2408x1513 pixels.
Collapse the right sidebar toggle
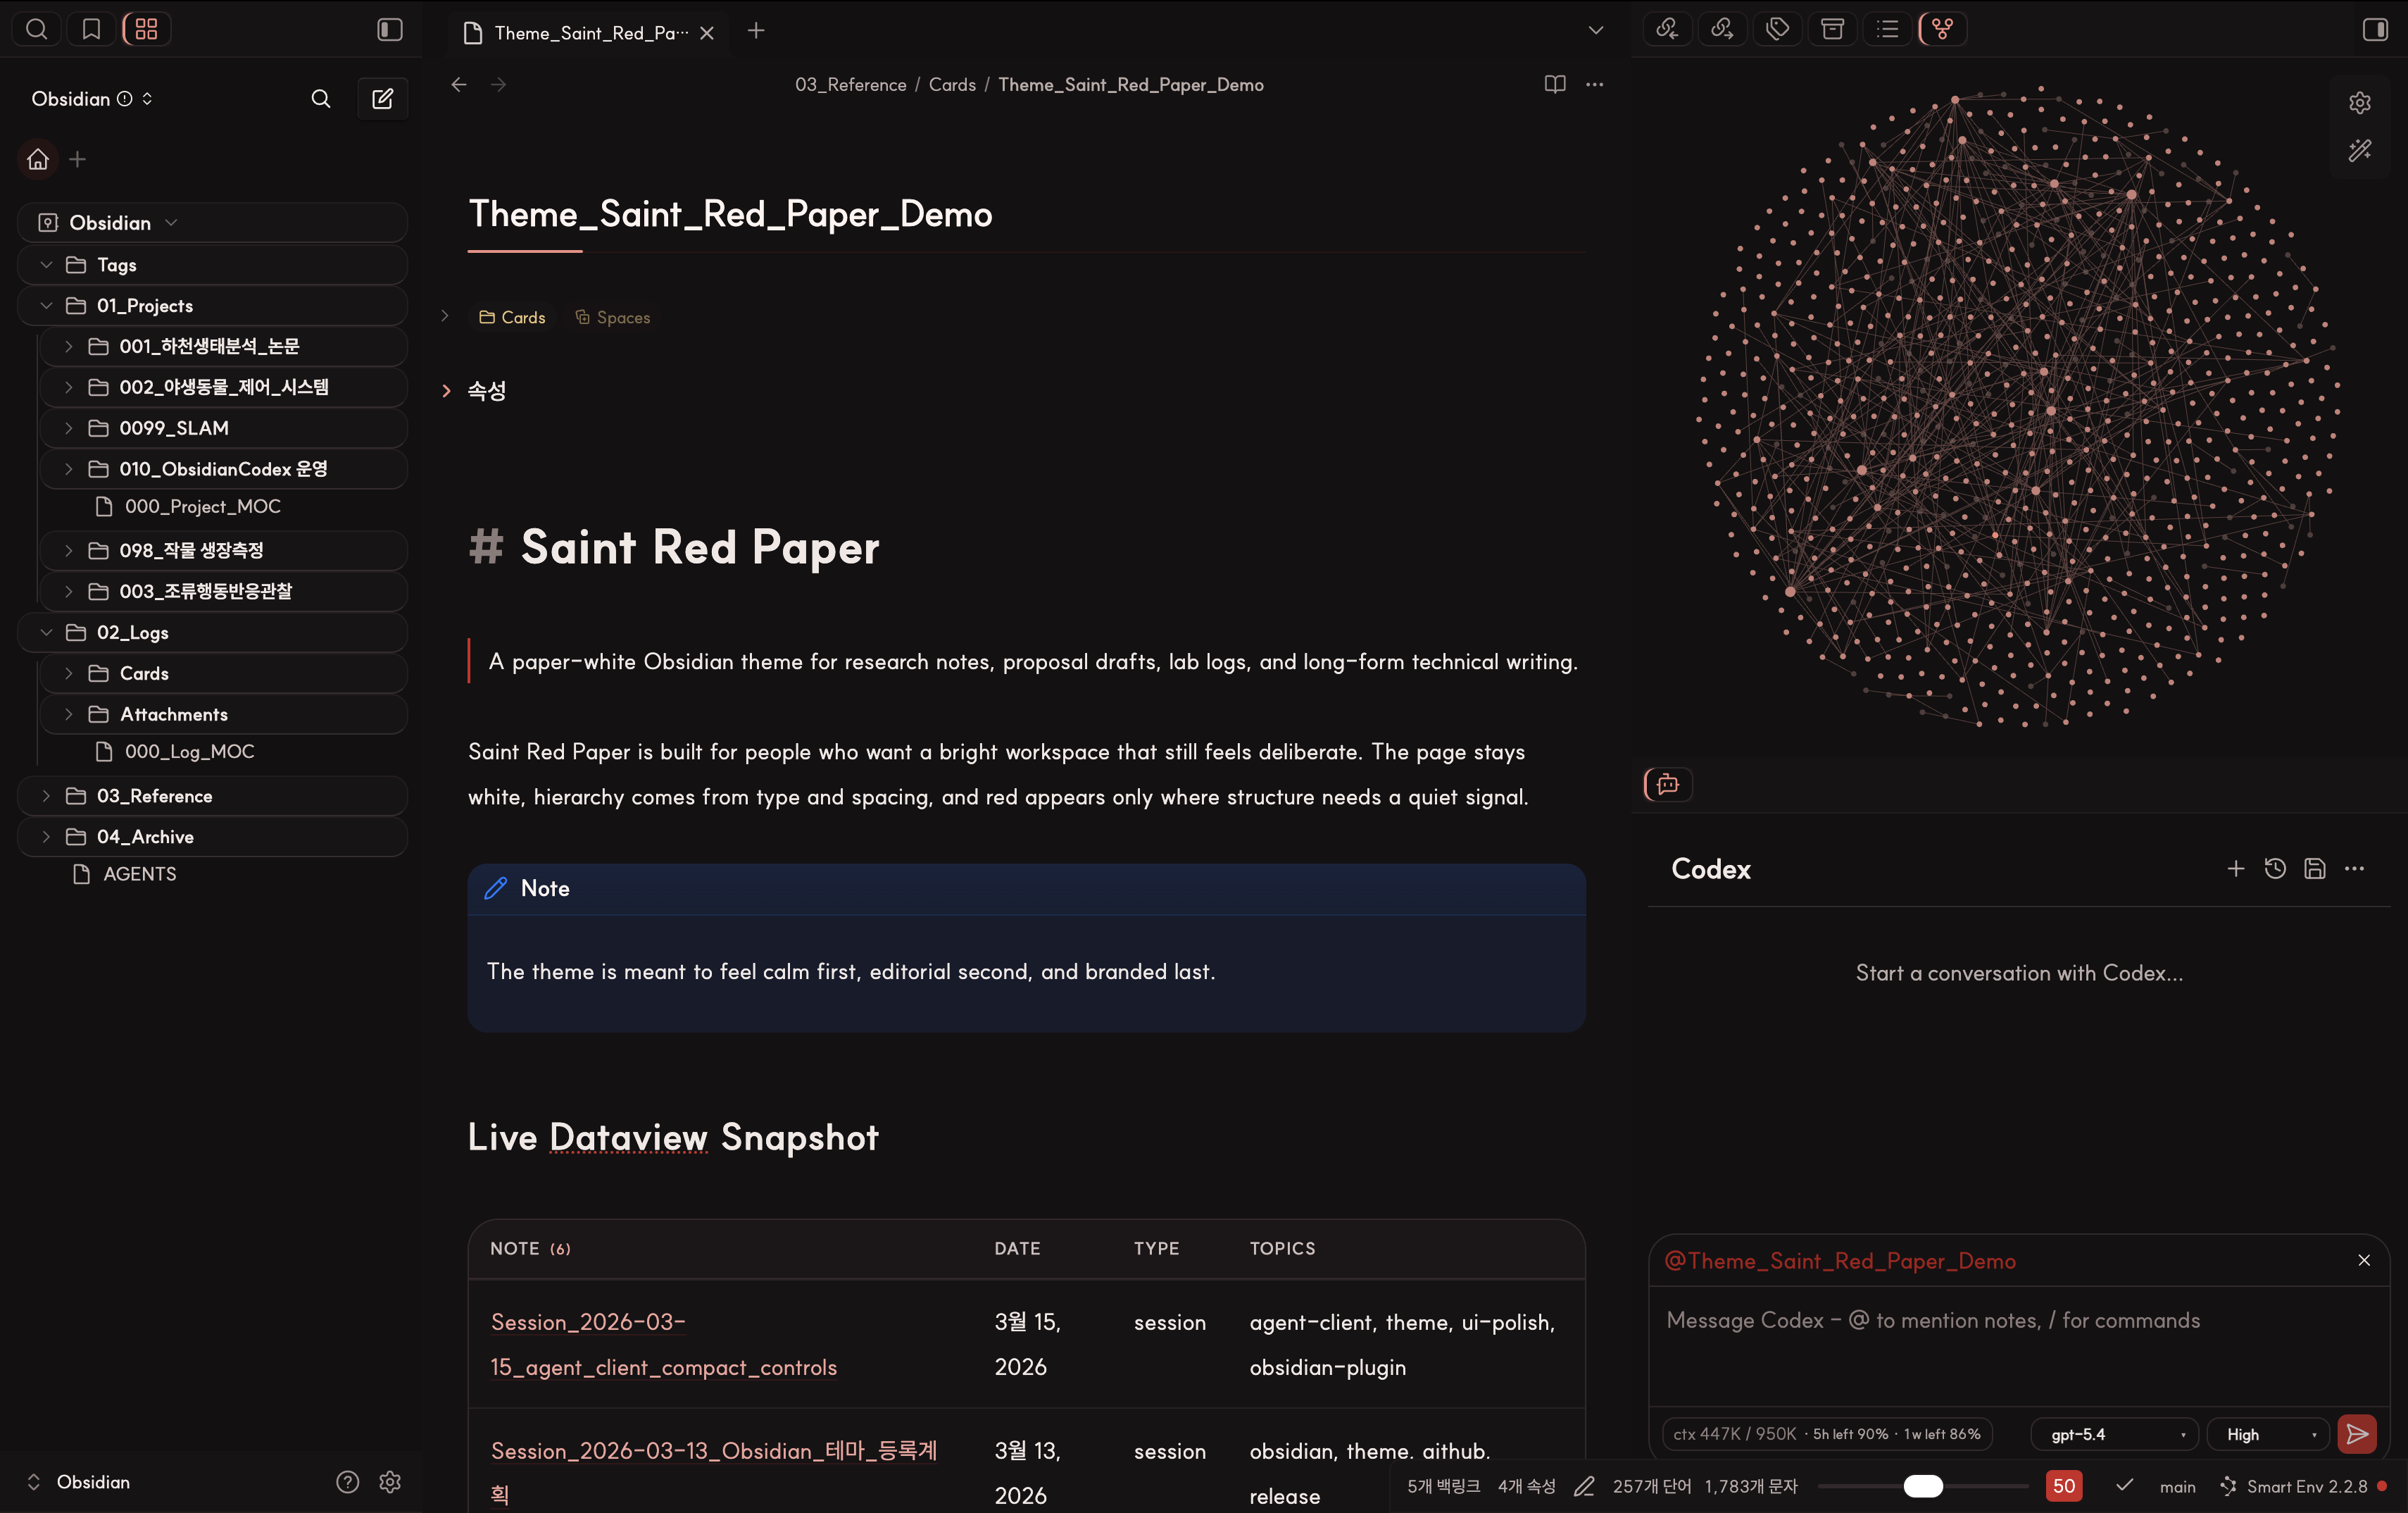click(2375, 29)
